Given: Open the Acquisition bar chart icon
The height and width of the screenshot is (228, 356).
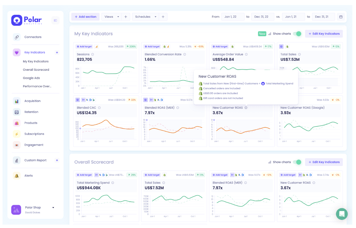Looking at the screenshot, I should pos(17,101).
